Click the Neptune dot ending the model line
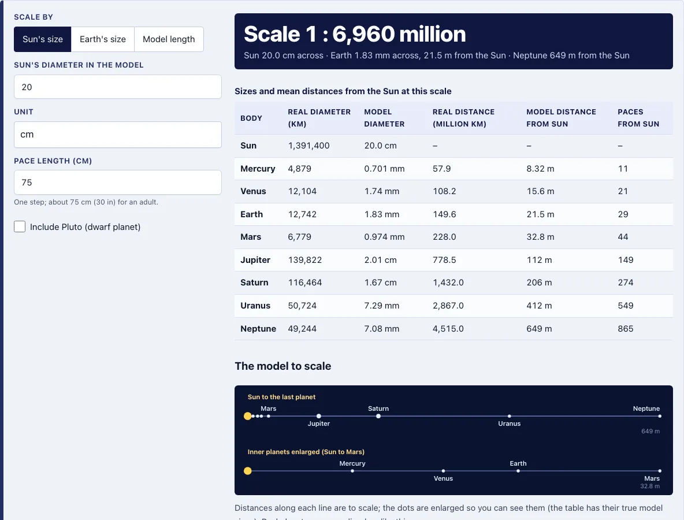 [x=660, y=416]
